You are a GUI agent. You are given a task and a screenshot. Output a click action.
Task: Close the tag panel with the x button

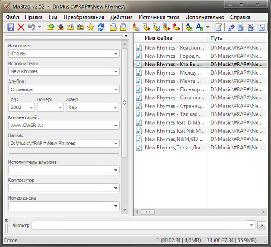point(126,36)
